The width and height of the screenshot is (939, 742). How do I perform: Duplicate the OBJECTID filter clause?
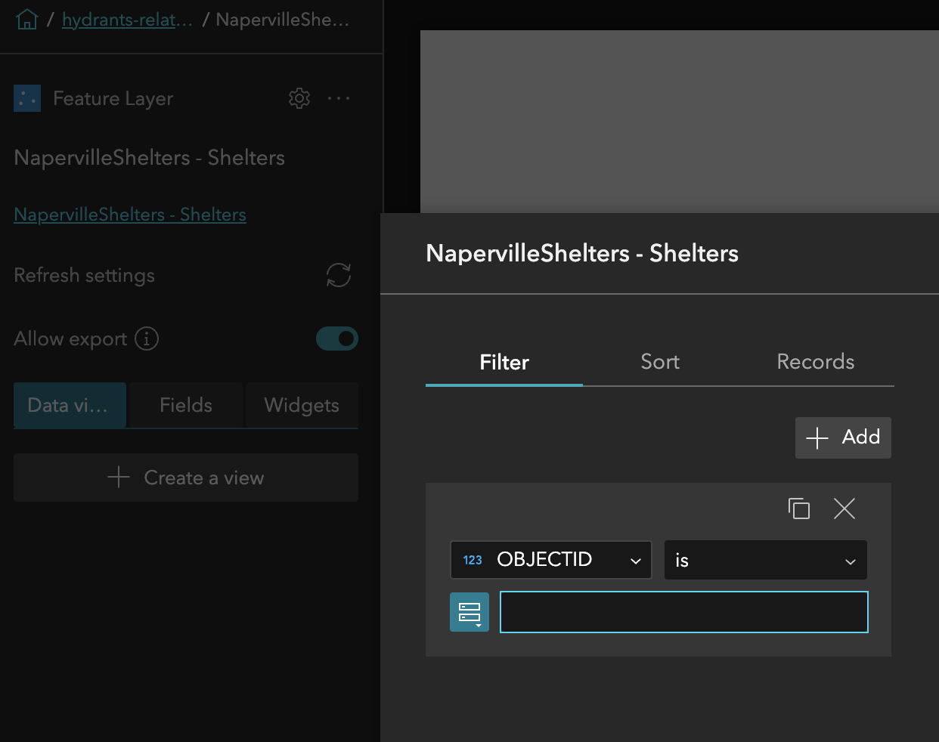tap(799, 509)
